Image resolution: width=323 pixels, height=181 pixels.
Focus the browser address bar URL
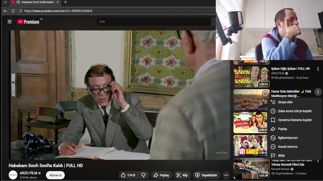(x=58, y=11)
